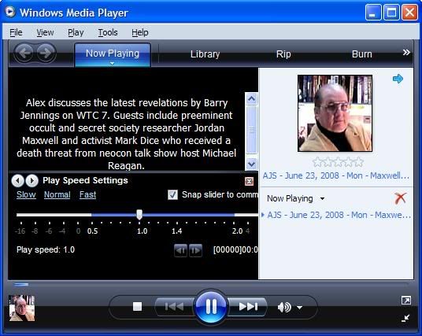Image resolution: width=422 pixels, height=336 pixels.
Task: Open the volume dropdown arrow
Action: [299, 307]
